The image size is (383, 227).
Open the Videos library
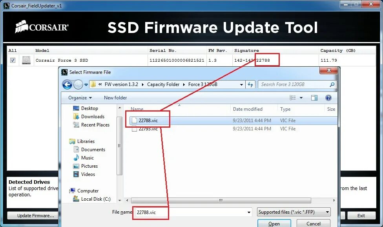pos(88,174)
